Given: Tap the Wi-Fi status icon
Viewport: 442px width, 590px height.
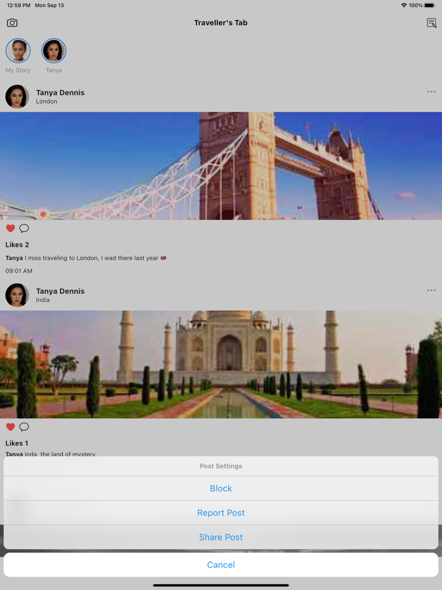Looking at the screenshot, I should tap(404, 5).
